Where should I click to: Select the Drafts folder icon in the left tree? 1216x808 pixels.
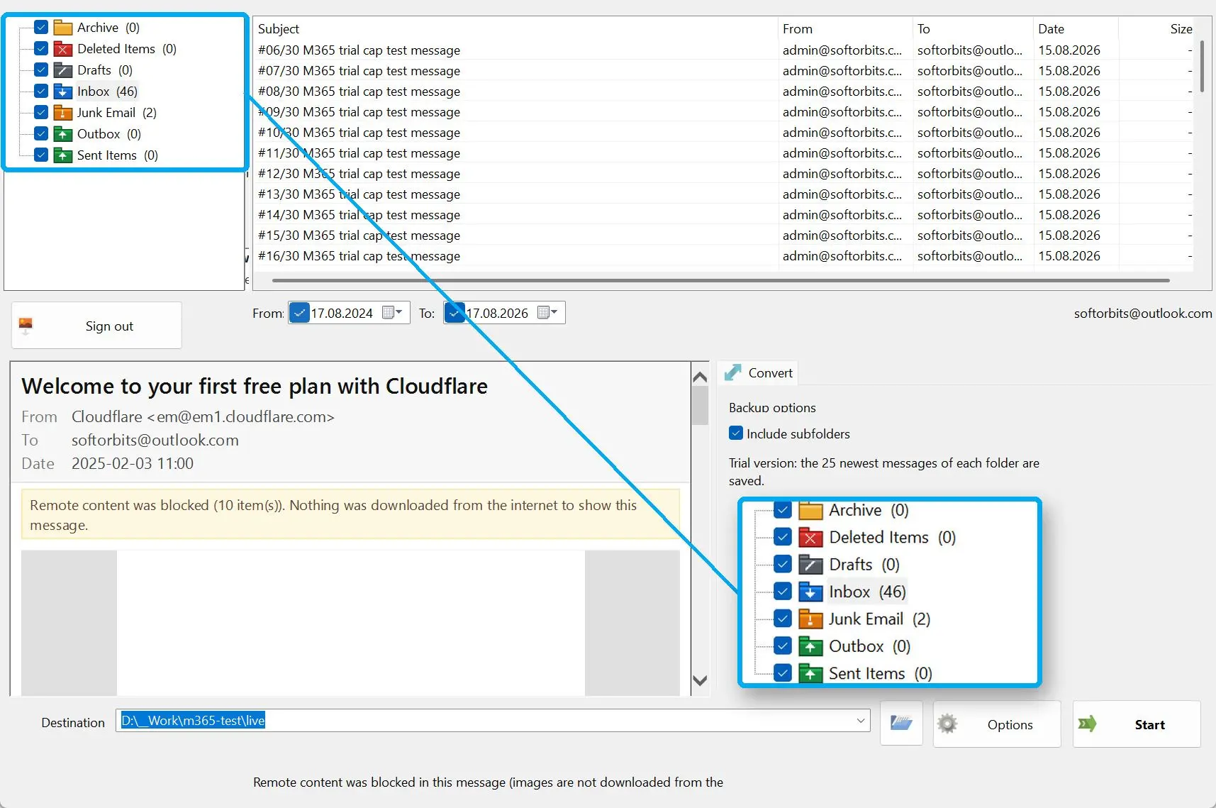[x=63, y=70]
